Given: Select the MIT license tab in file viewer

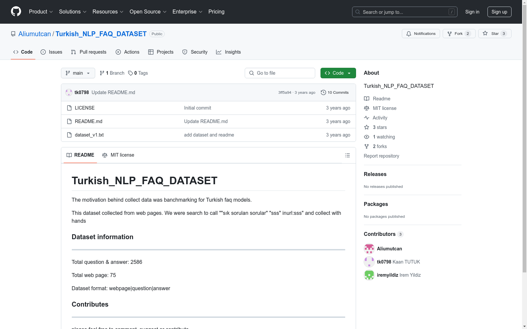Looking at the screenshot, I should point(118,155).
